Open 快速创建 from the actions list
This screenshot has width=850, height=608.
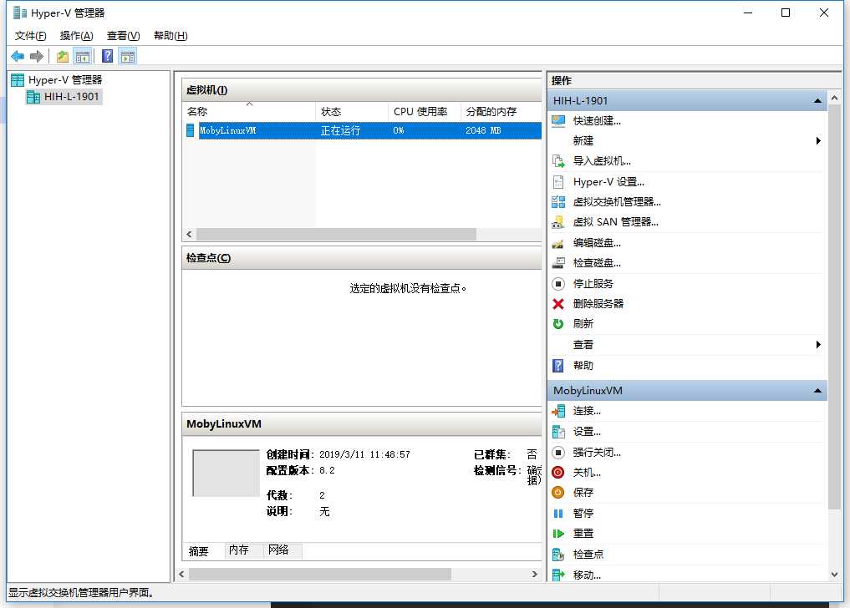coord(596,121)
